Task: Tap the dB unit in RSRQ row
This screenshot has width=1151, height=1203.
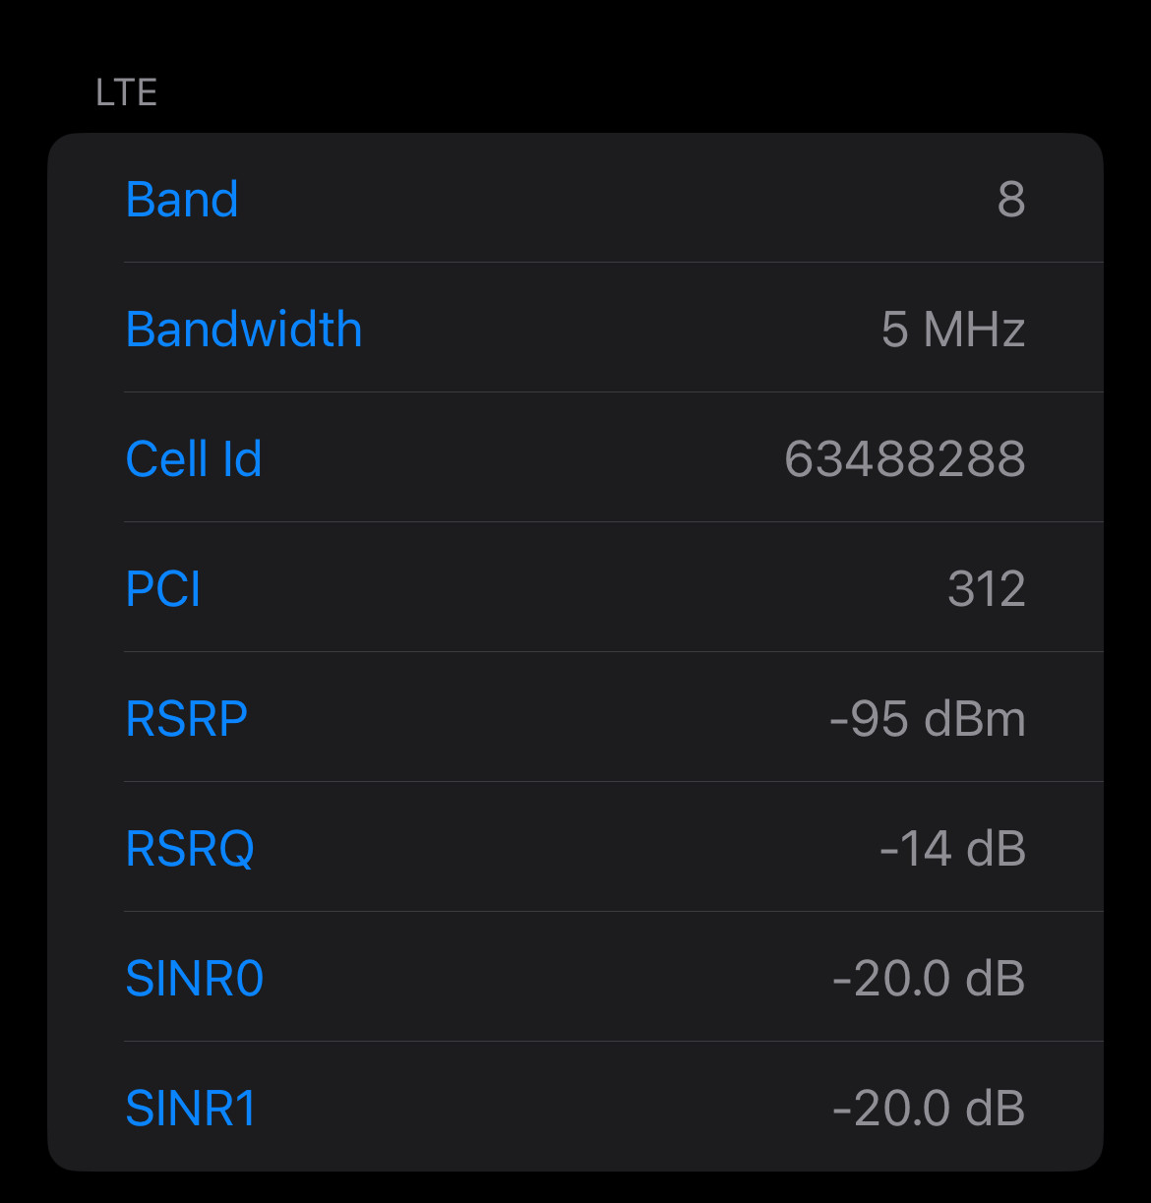Action: click(996, 849)
